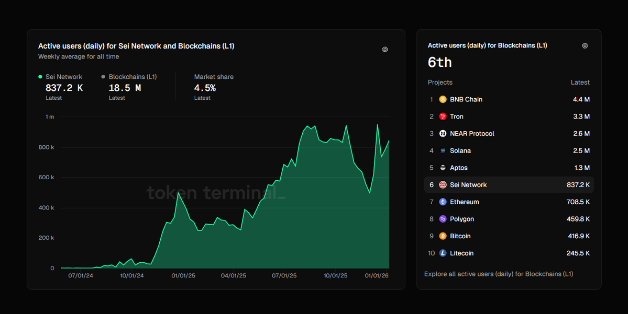Screen dimensions: 628x314
Task: Click Solana's 2.5 M value
Action: coord(581,150)
